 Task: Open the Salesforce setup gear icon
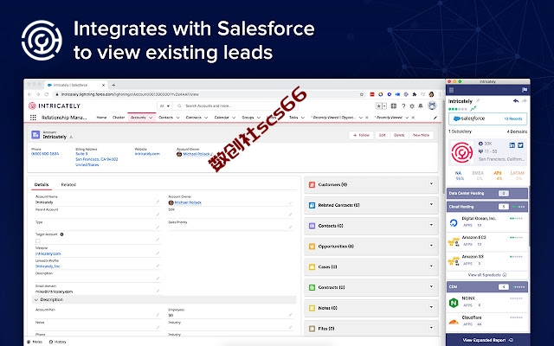point(412,106)
